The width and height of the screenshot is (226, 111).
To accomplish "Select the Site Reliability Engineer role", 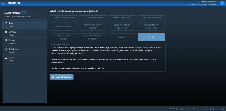I will (151, 27).
